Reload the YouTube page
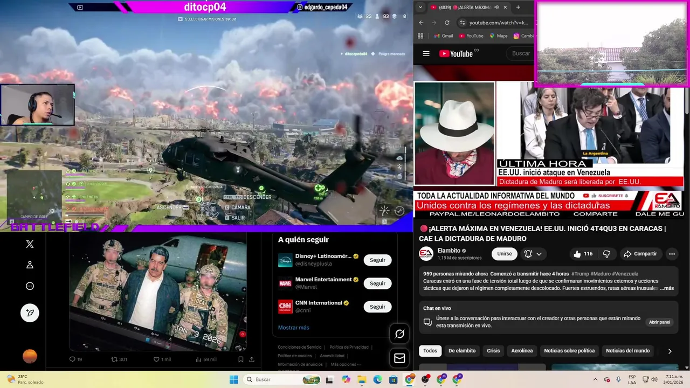The image size is (690, 388). [x=447, y=23]
